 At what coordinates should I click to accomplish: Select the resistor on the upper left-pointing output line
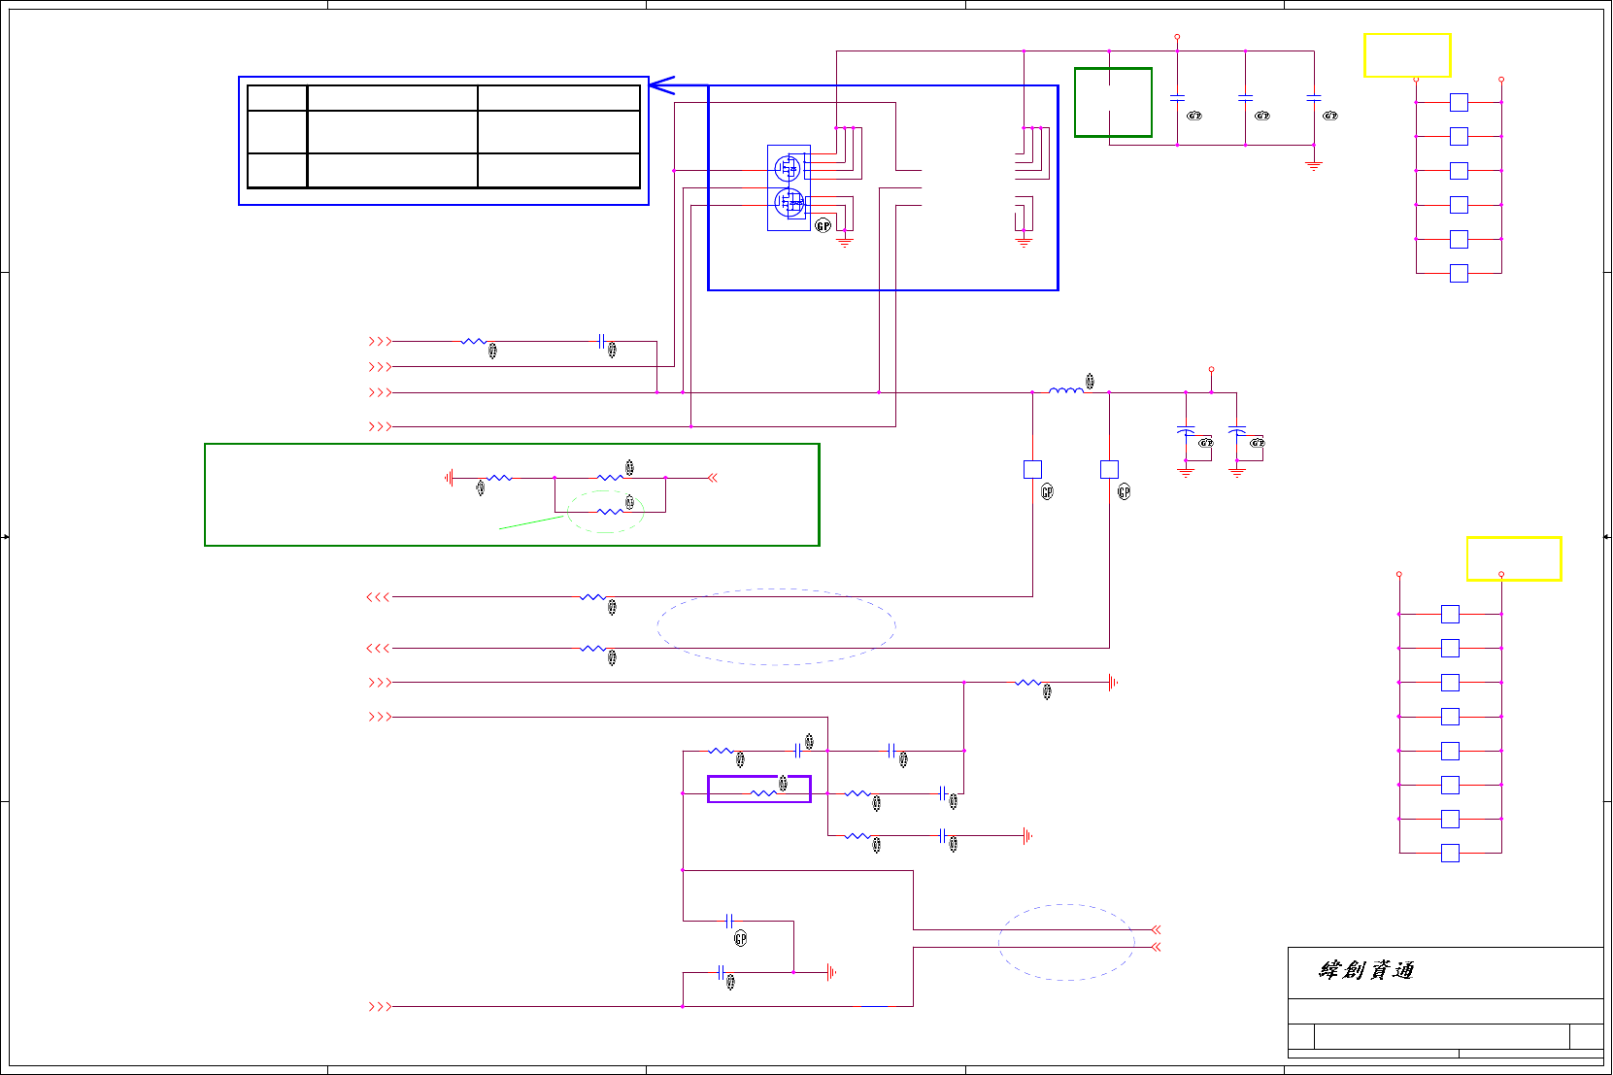pyautogui.click(x=593, y=597)
